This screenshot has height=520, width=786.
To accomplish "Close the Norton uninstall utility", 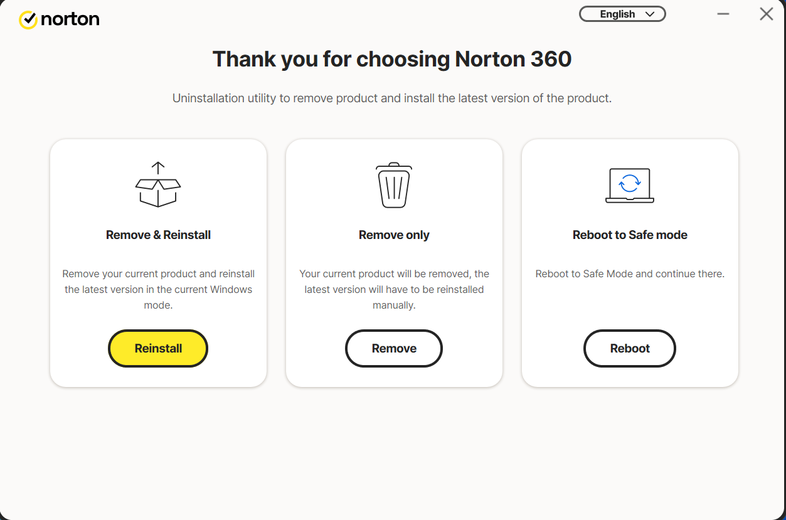I will (x=766, y=14).
